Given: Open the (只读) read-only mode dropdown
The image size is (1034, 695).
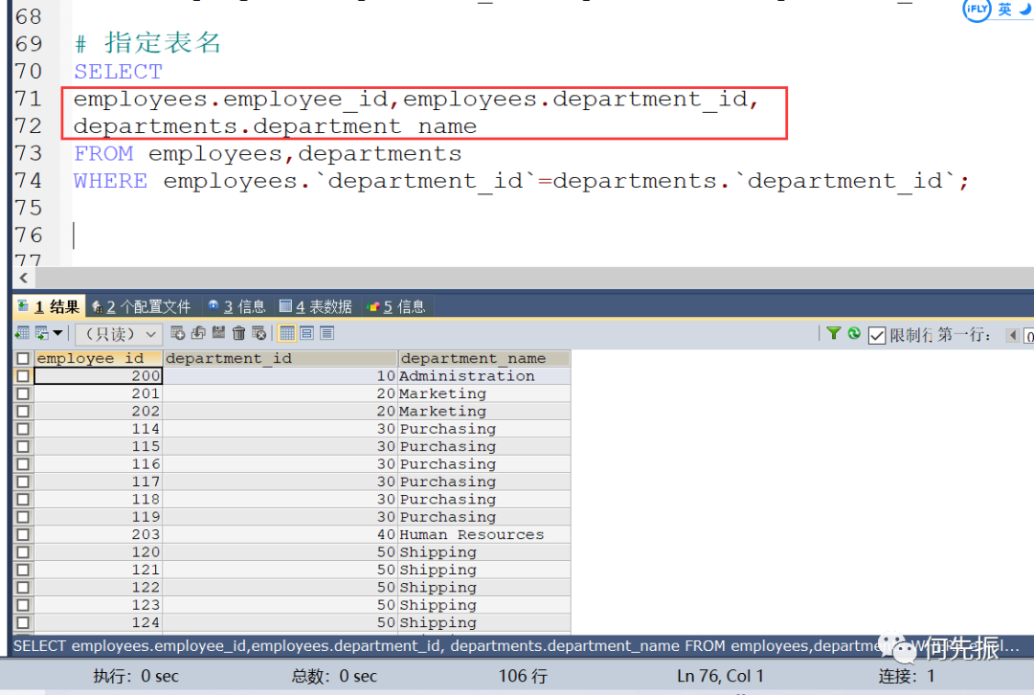Looking at the screenshot, I should click(x=119, y=334).
